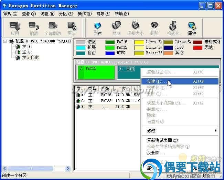The image size is (224, 180).
Task: Click the partition icon next to 主, 自由 in tree
Action: pos(18,58)
